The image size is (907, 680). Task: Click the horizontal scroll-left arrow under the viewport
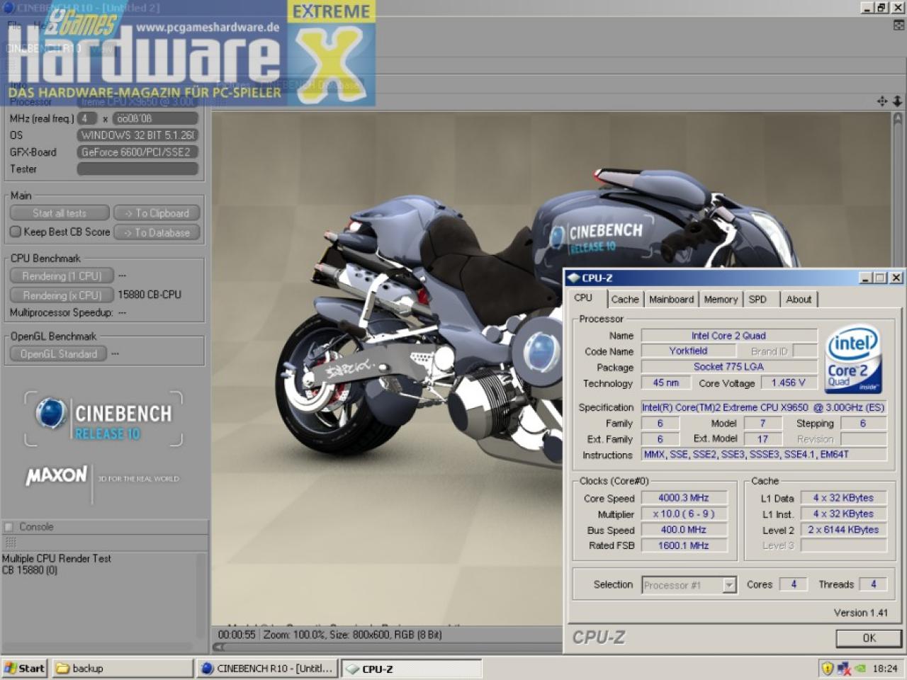219,647
